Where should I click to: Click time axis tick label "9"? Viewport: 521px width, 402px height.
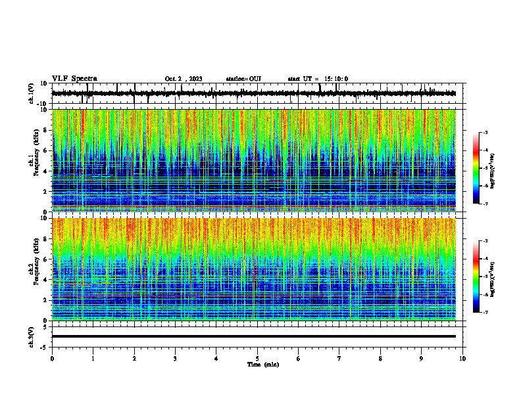421,359
